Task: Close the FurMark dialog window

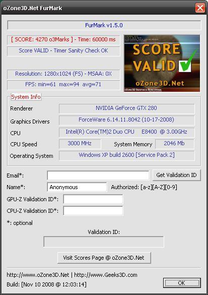Action: (200, 8)
